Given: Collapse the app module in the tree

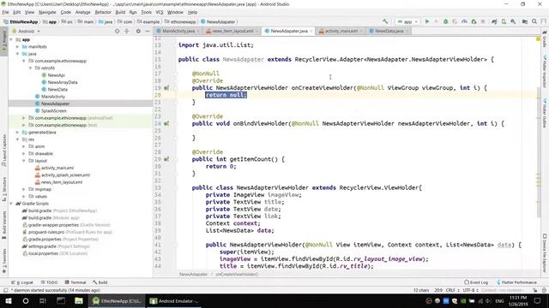Looking at the screenshot, I should click(11, 39).
